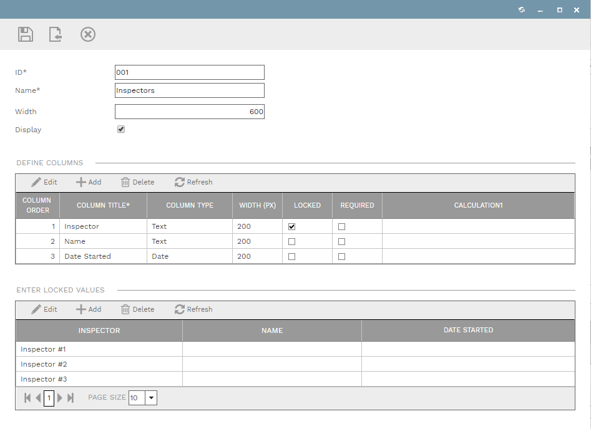Click the Save and Exit document icon
This screenshot has height=429, width=591.
click(x=56, y=34)
